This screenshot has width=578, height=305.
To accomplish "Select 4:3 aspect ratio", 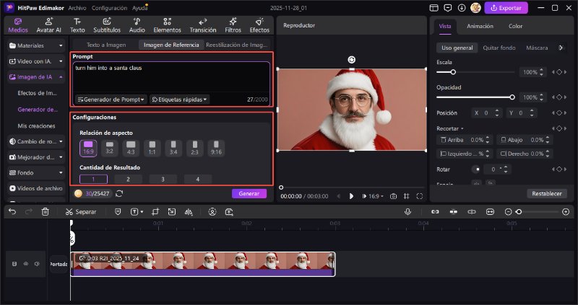I will (x=131, y=148).
